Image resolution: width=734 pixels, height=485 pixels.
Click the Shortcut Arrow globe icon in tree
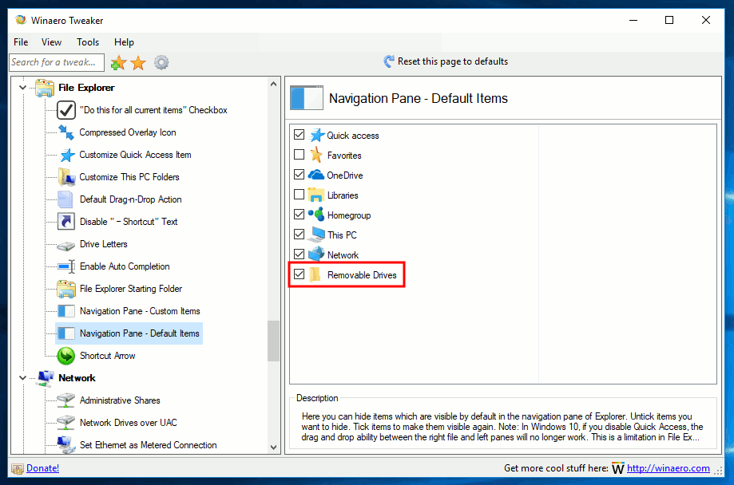tap(65, 356)
